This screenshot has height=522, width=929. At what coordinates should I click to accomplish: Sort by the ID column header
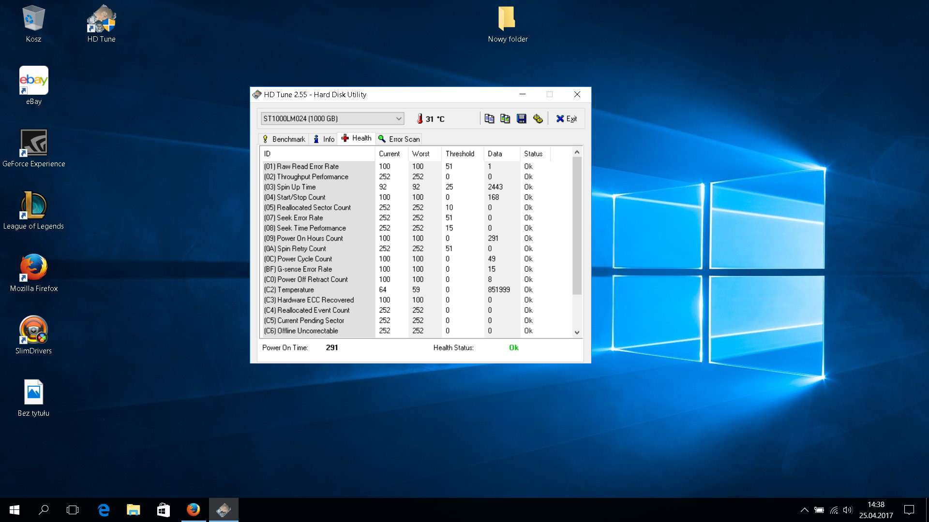[317, 154]
